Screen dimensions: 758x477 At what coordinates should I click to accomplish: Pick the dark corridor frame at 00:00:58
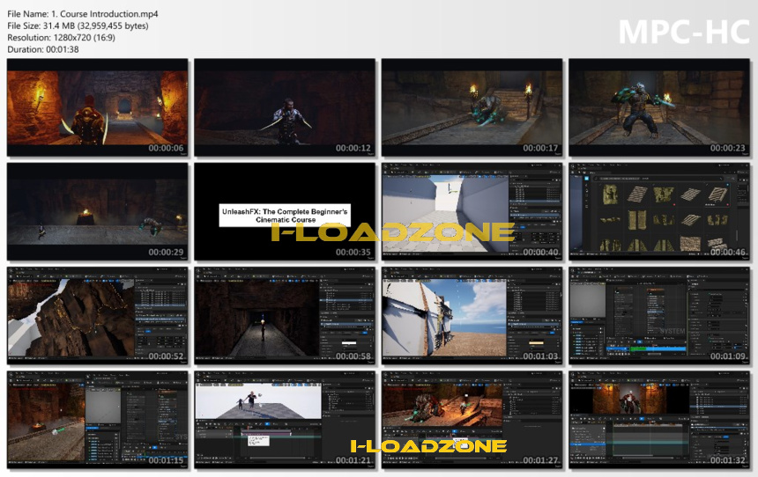tap(285, 315)
